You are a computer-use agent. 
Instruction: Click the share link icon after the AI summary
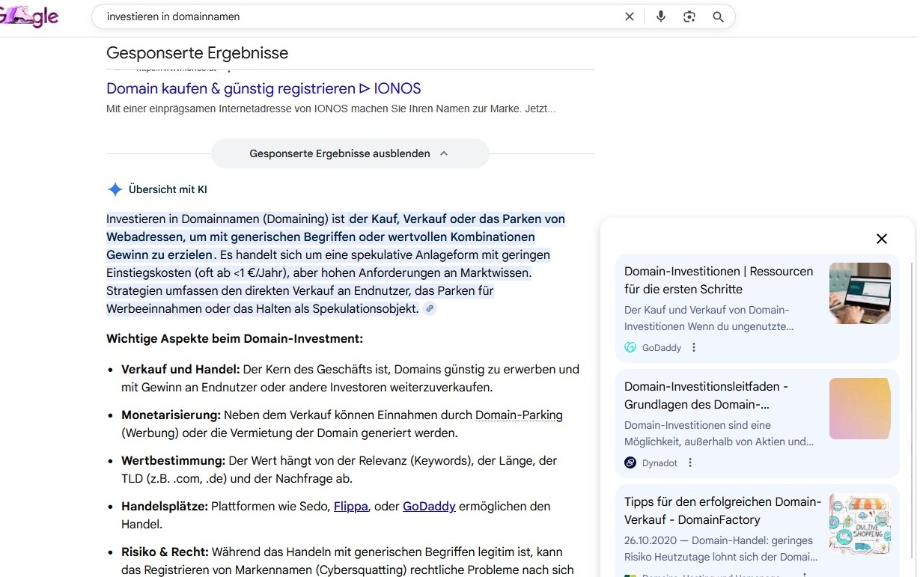pyautogui.click(x=429, y=308)
